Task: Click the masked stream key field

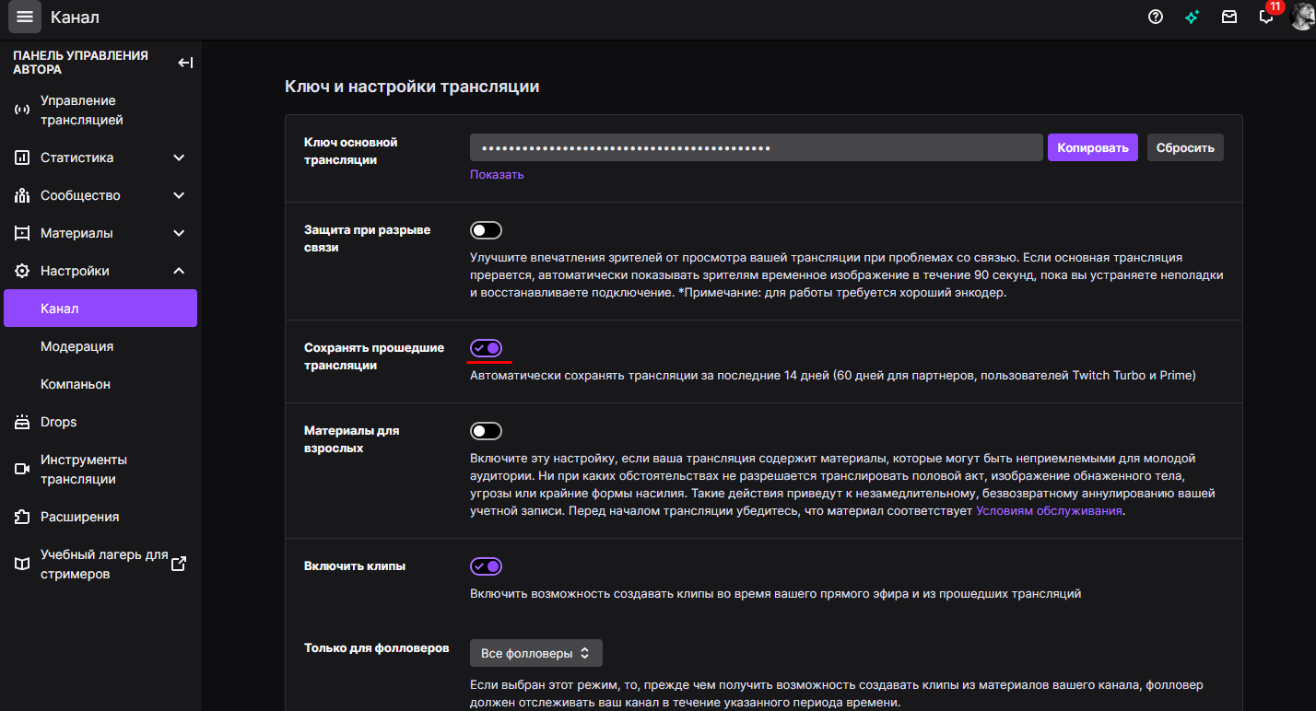Action: click(756, 147)
